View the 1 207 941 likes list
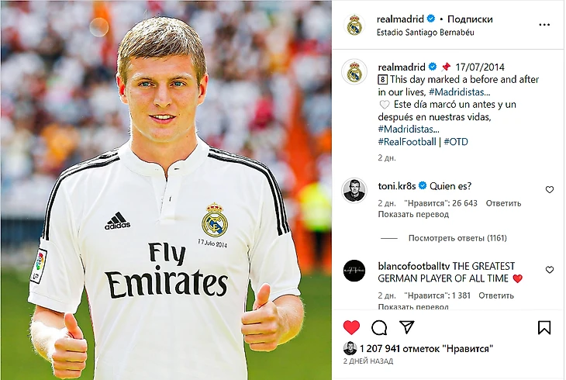566x380 pixels. (426, 349)
